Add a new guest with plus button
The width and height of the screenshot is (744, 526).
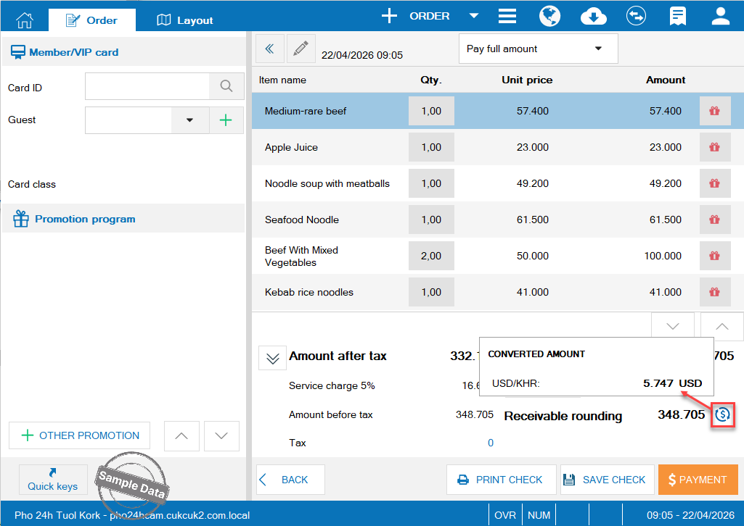226,120
